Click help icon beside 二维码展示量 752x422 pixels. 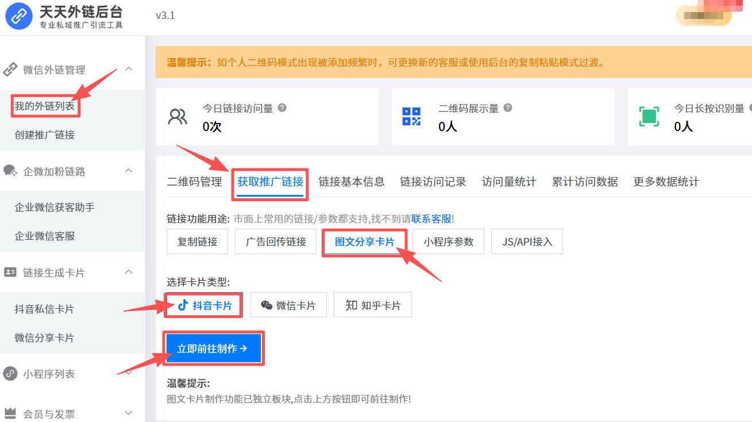pyautogui.click(x=507, y=108)
